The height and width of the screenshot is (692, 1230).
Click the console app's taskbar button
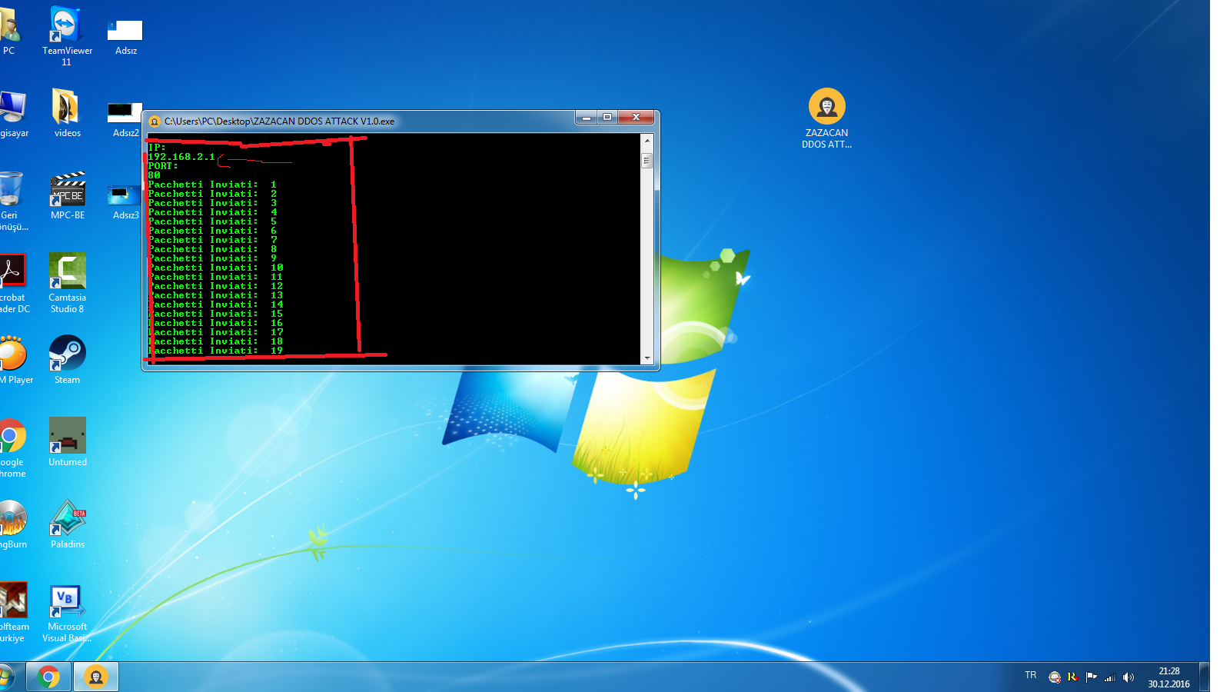[96, 677]
